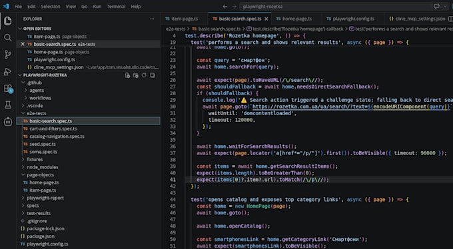Expand the node_modules folder
The image size is (453, 249).
point(23,167)
